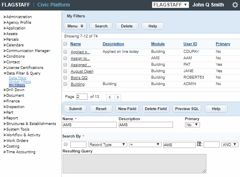Screen dimensions: 240x177
Task: Check the Applied o... row checkbox
Action: (65, 52)
